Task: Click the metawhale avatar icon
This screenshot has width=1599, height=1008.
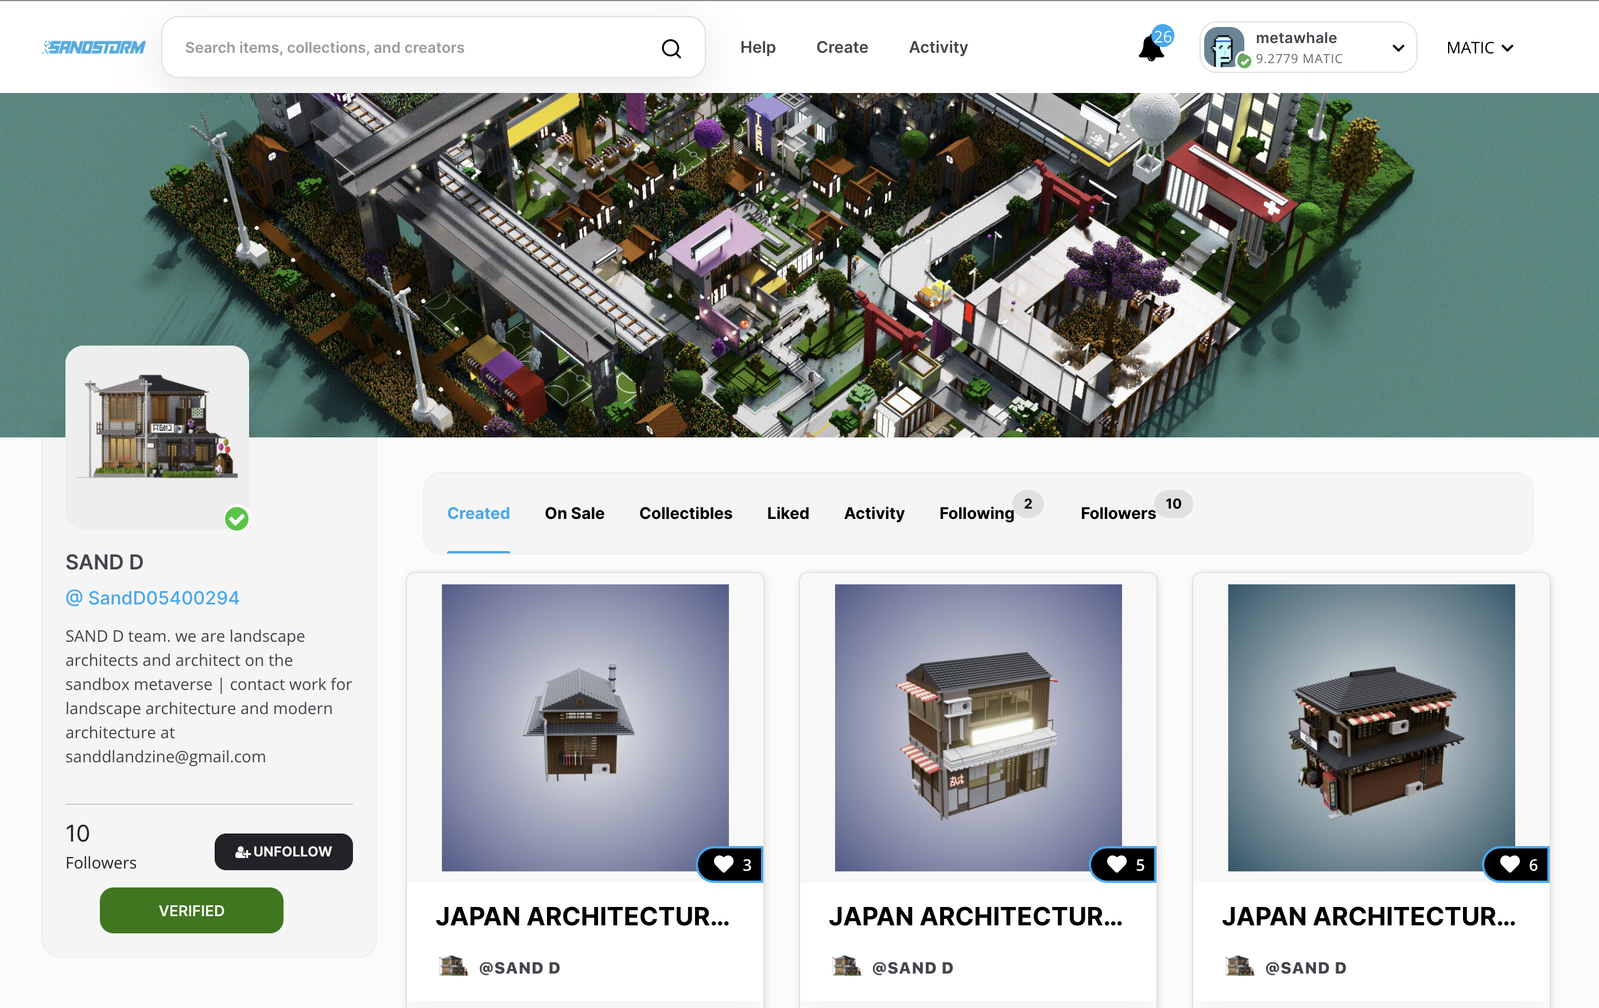Action: pos(1224,47)
